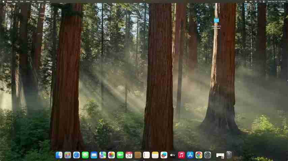Open the Trash in the Dock
Viewport: 288px width, 161px height.
(x=229, y=155)
